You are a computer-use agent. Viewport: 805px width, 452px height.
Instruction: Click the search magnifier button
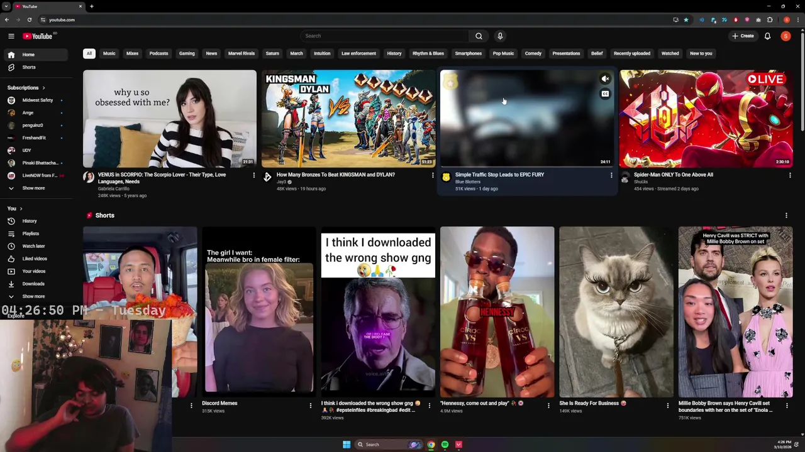[479, 36]
